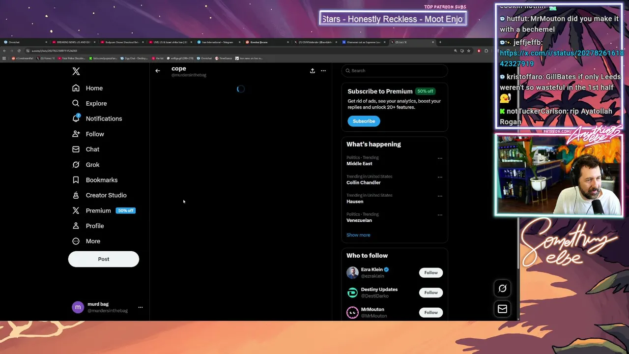Open Ezra Klein's avatar
The width and height of the screenshot is (629, 354).
click(352, 273)
